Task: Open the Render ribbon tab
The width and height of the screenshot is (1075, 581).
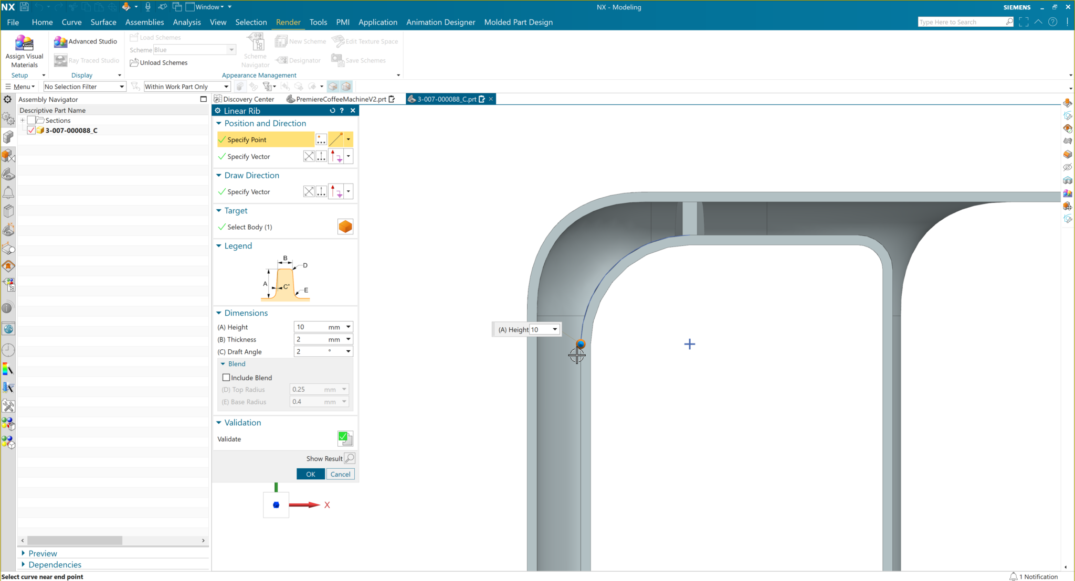Action: 288,22
